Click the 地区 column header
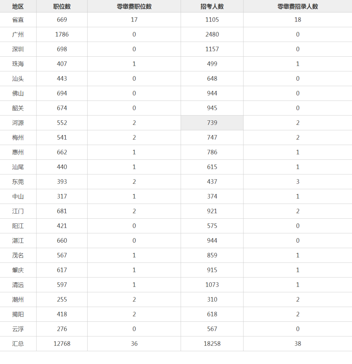 click(x=18, y=6)
